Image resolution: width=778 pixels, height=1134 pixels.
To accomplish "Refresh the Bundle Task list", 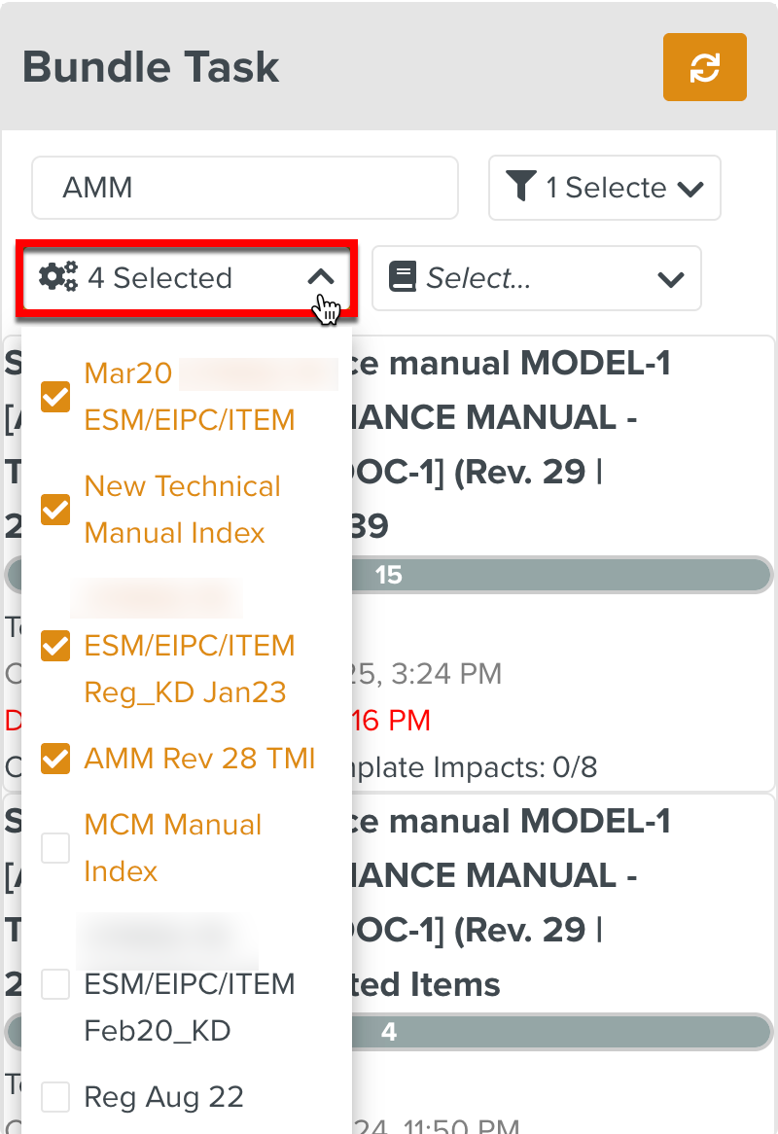I will click(x=704, y=67).
